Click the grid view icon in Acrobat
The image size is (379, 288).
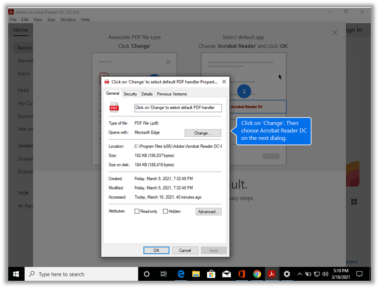pyautogui.click(x=354, y=202)
